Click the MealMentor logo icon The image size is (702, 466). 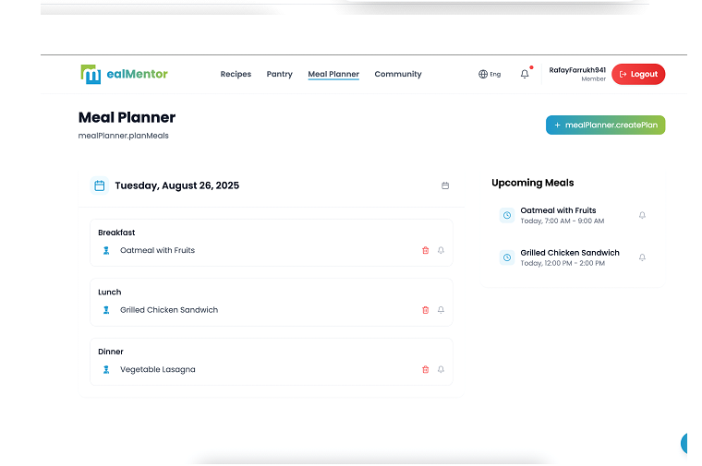91,74
